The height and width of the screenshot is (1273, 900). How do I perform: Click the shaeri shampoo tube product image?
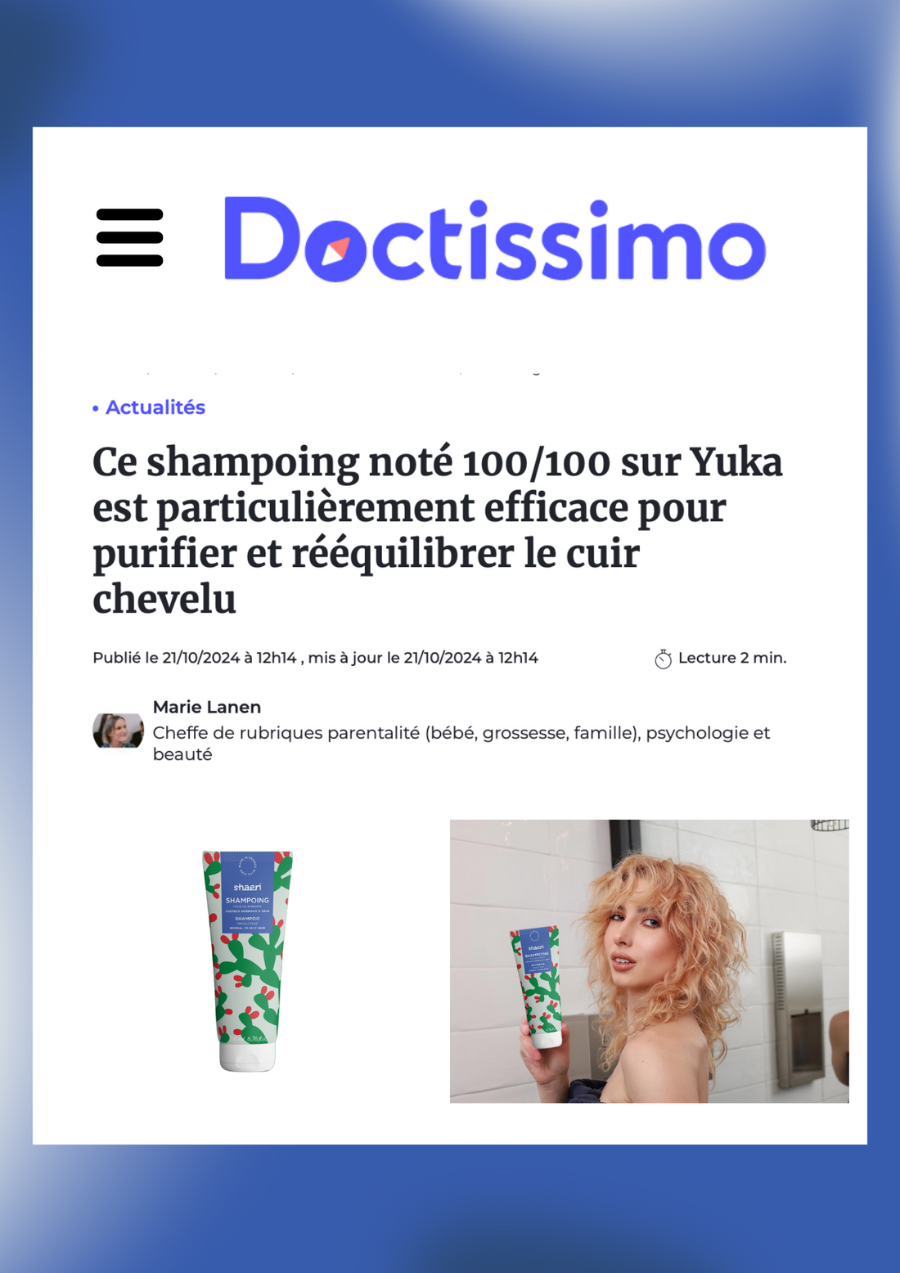pyautogui.click(x=247, y=961)
